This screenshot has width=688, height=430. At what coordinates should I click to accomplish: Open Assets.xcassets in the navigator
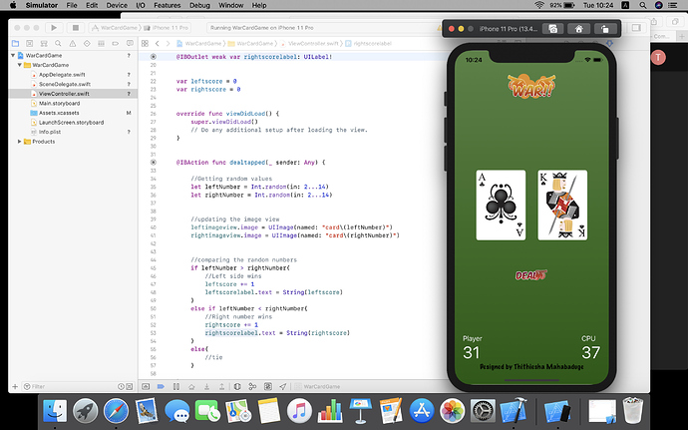(x=60, y=115)
